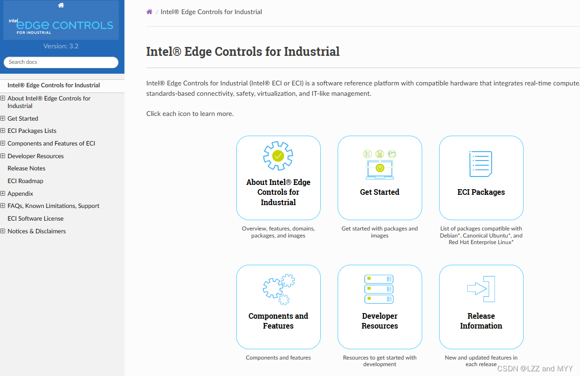Click the ECI Packages card title

[481, 192]
